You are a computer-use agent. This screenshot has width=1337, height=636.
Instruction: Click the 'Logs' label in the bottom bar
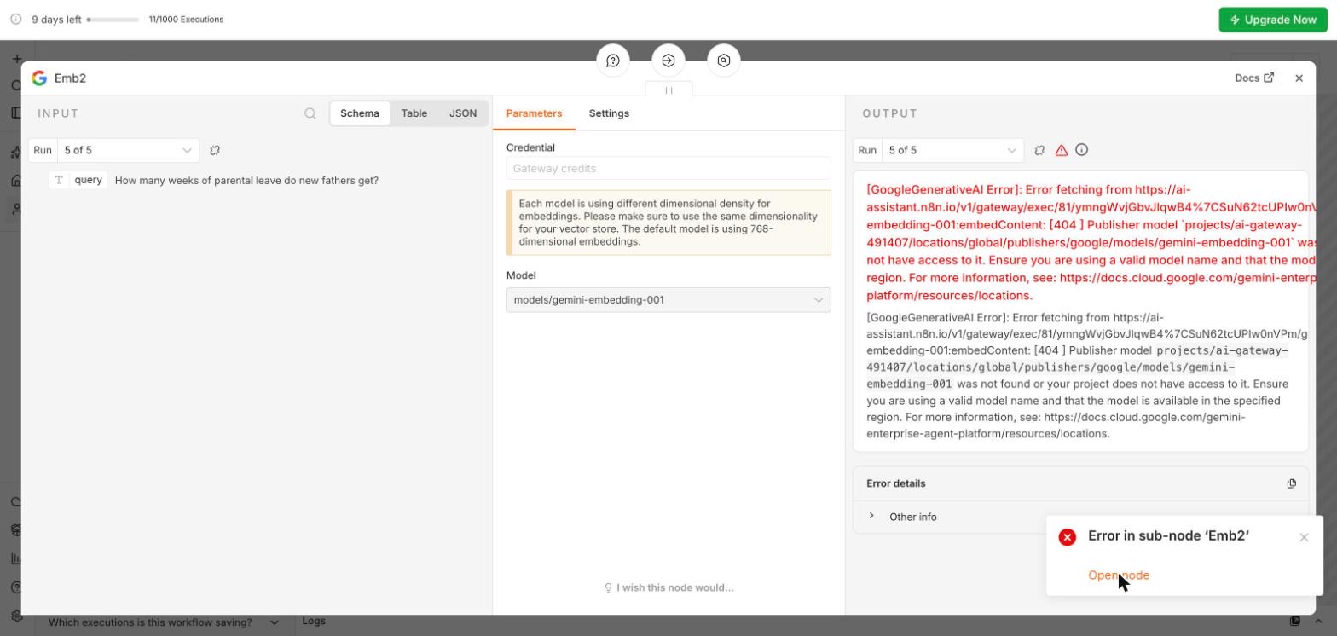point(314,621)
